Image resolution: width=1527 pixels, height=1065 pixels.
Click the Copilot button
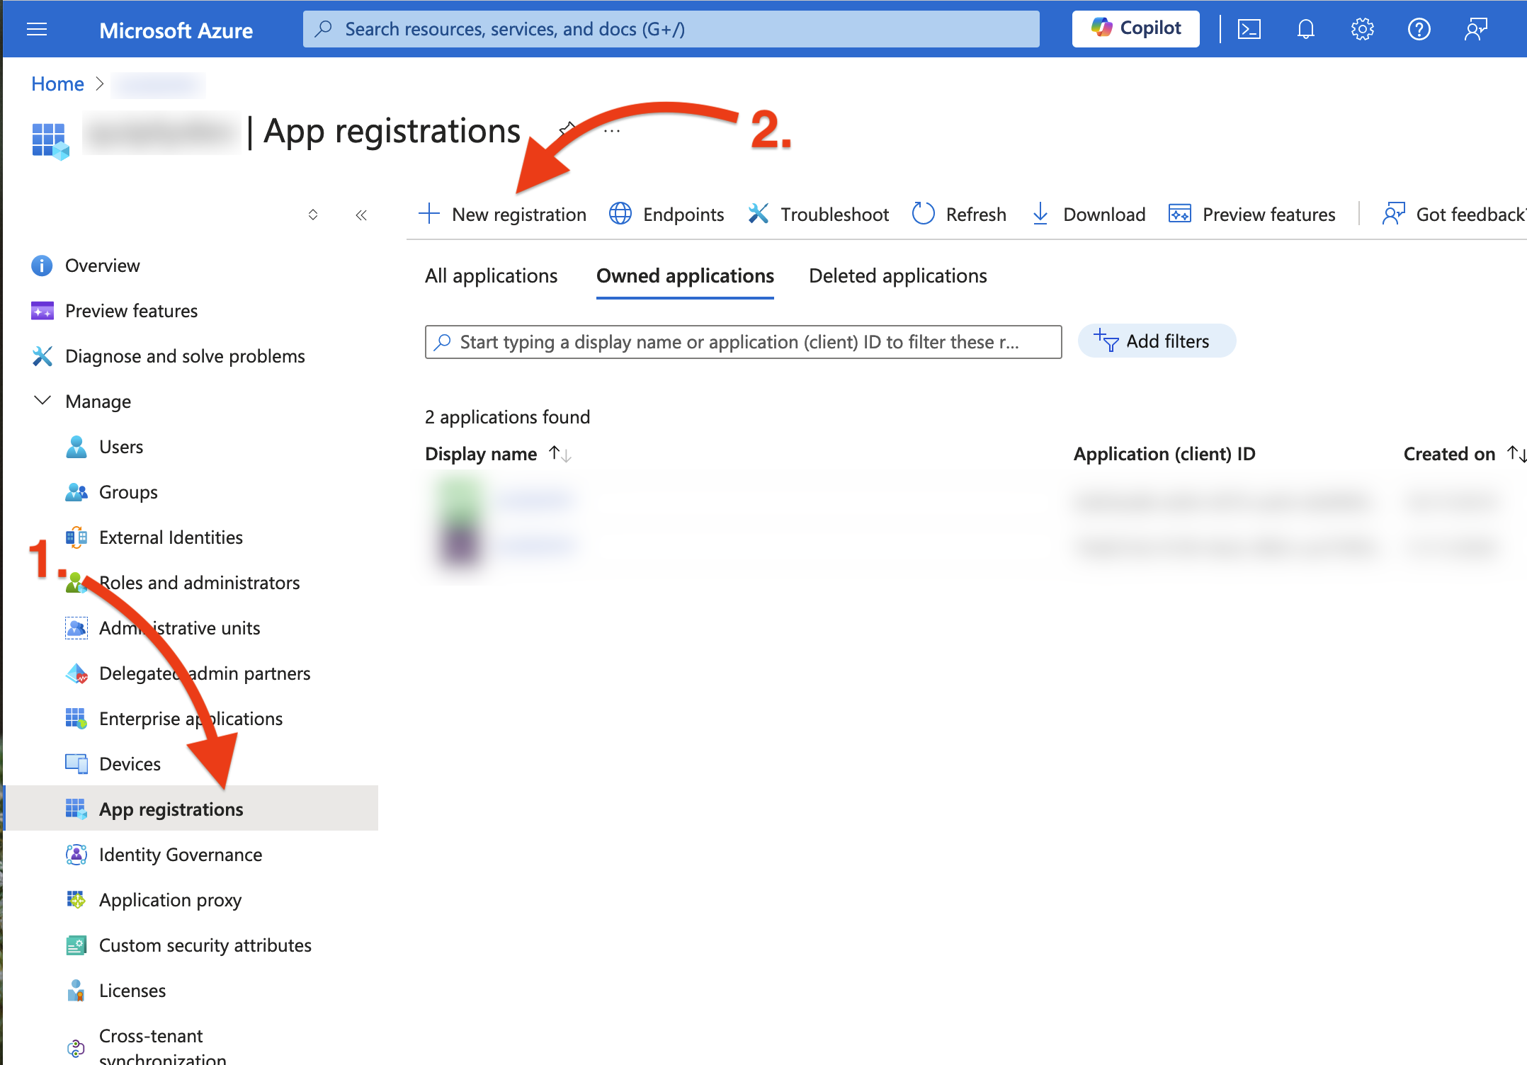point(1135,28)
